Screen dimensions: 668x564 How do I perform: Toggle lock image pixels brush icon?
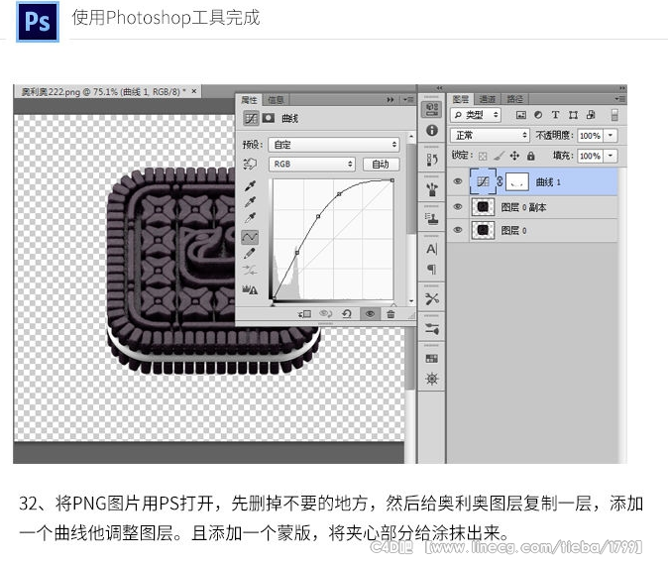pyautogui.click(x=499, y=156)
